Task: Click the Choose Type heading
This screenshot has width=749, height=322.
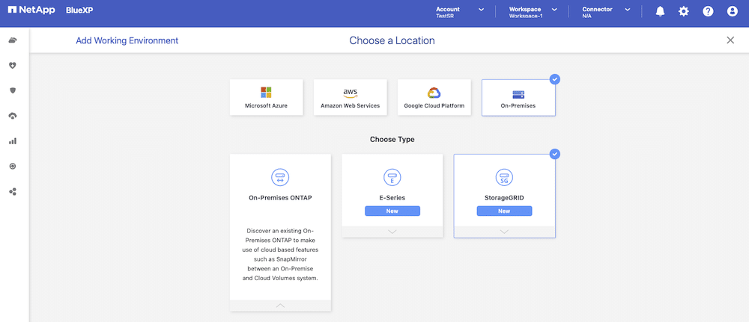Action: tap(392, 140)
